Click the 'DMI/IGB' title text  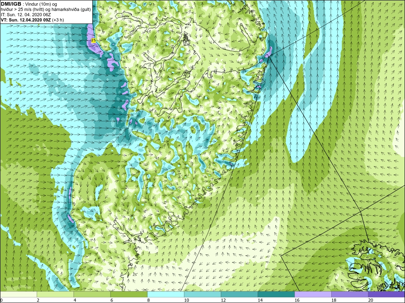click(11, 4)
